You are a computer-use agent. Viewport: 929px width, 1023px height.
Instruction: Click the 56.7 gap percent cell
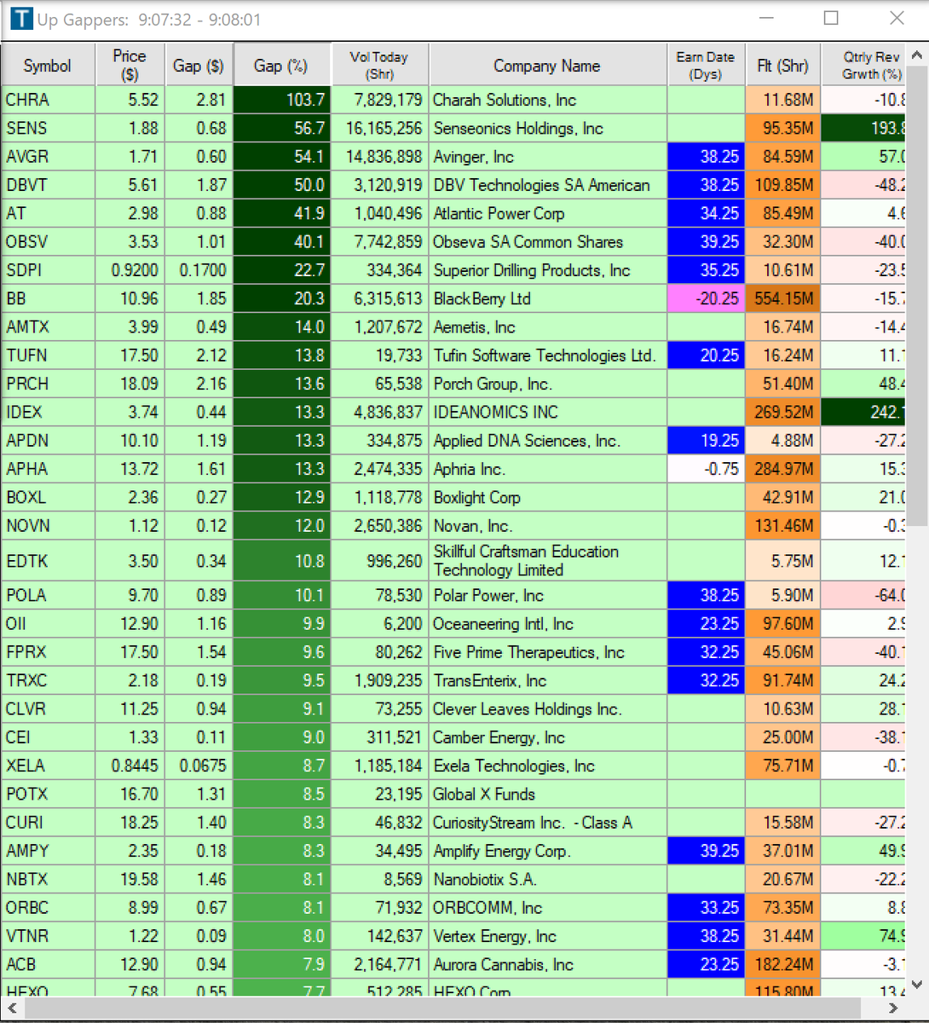(x=281, y=128)
